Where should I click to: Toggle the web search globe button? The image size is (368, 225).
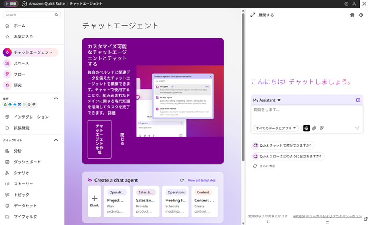click(x=306, y=128)
